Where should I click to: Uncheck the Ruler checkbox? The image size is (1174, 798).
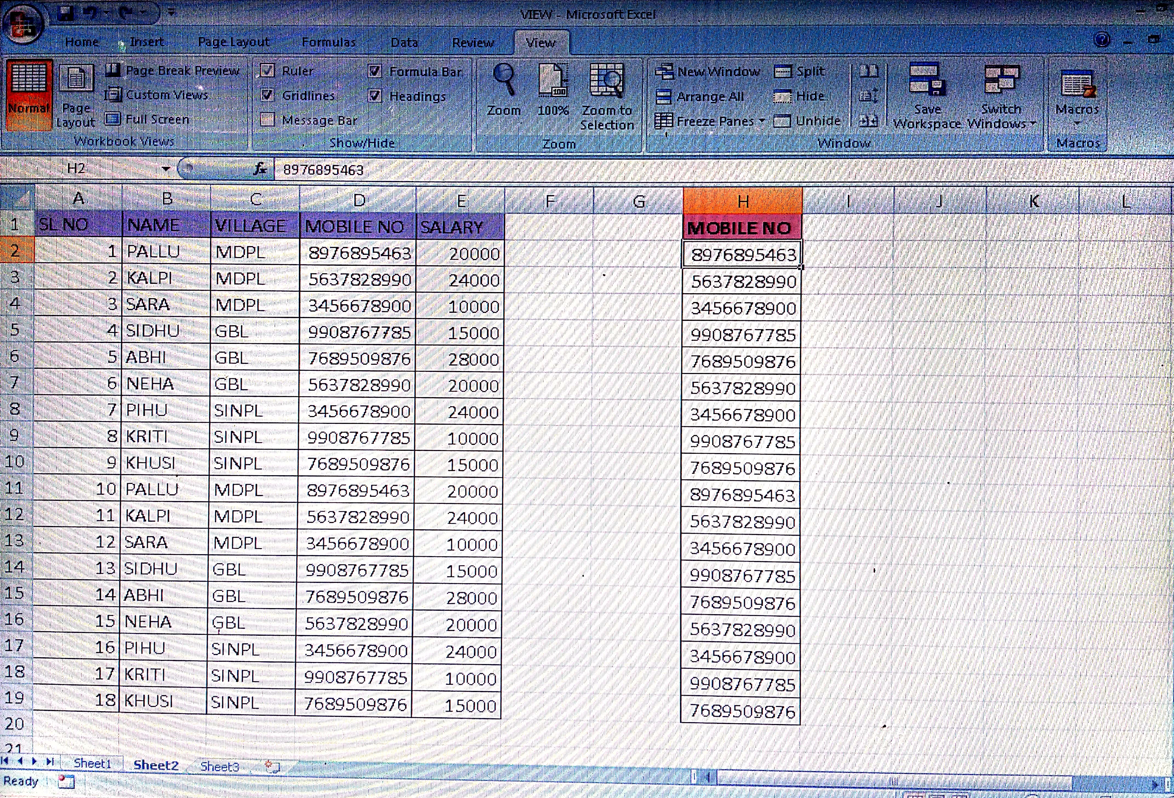[x=267, y=71]
